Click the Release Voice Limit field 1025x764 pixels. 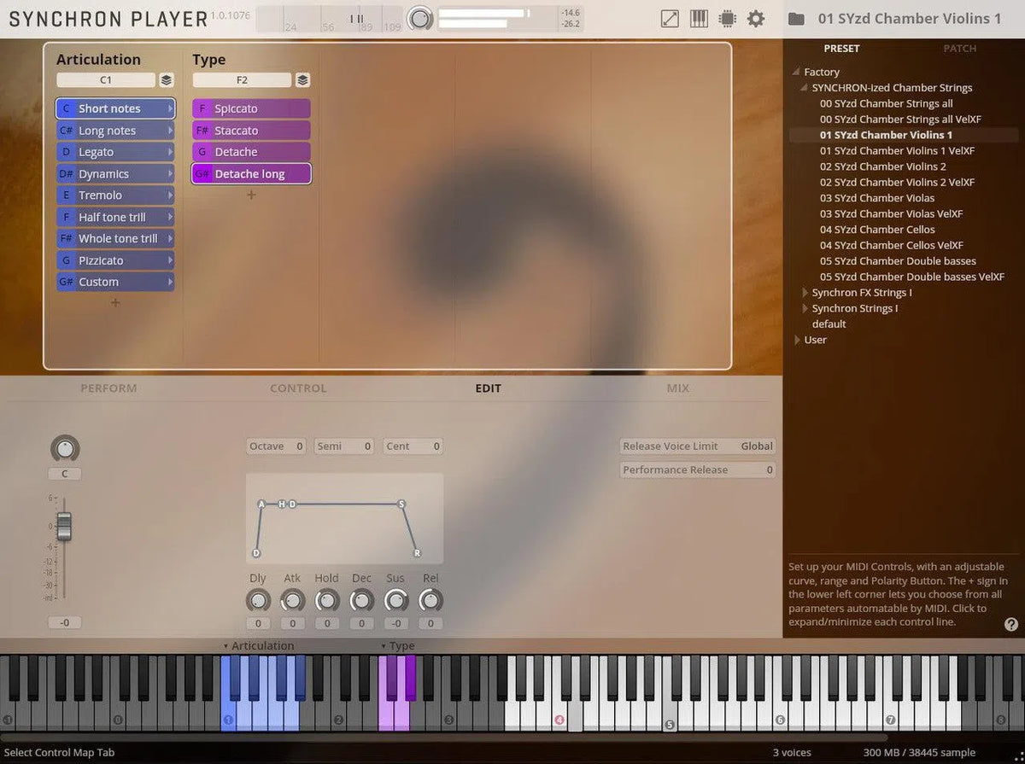[x=697, y=446]
